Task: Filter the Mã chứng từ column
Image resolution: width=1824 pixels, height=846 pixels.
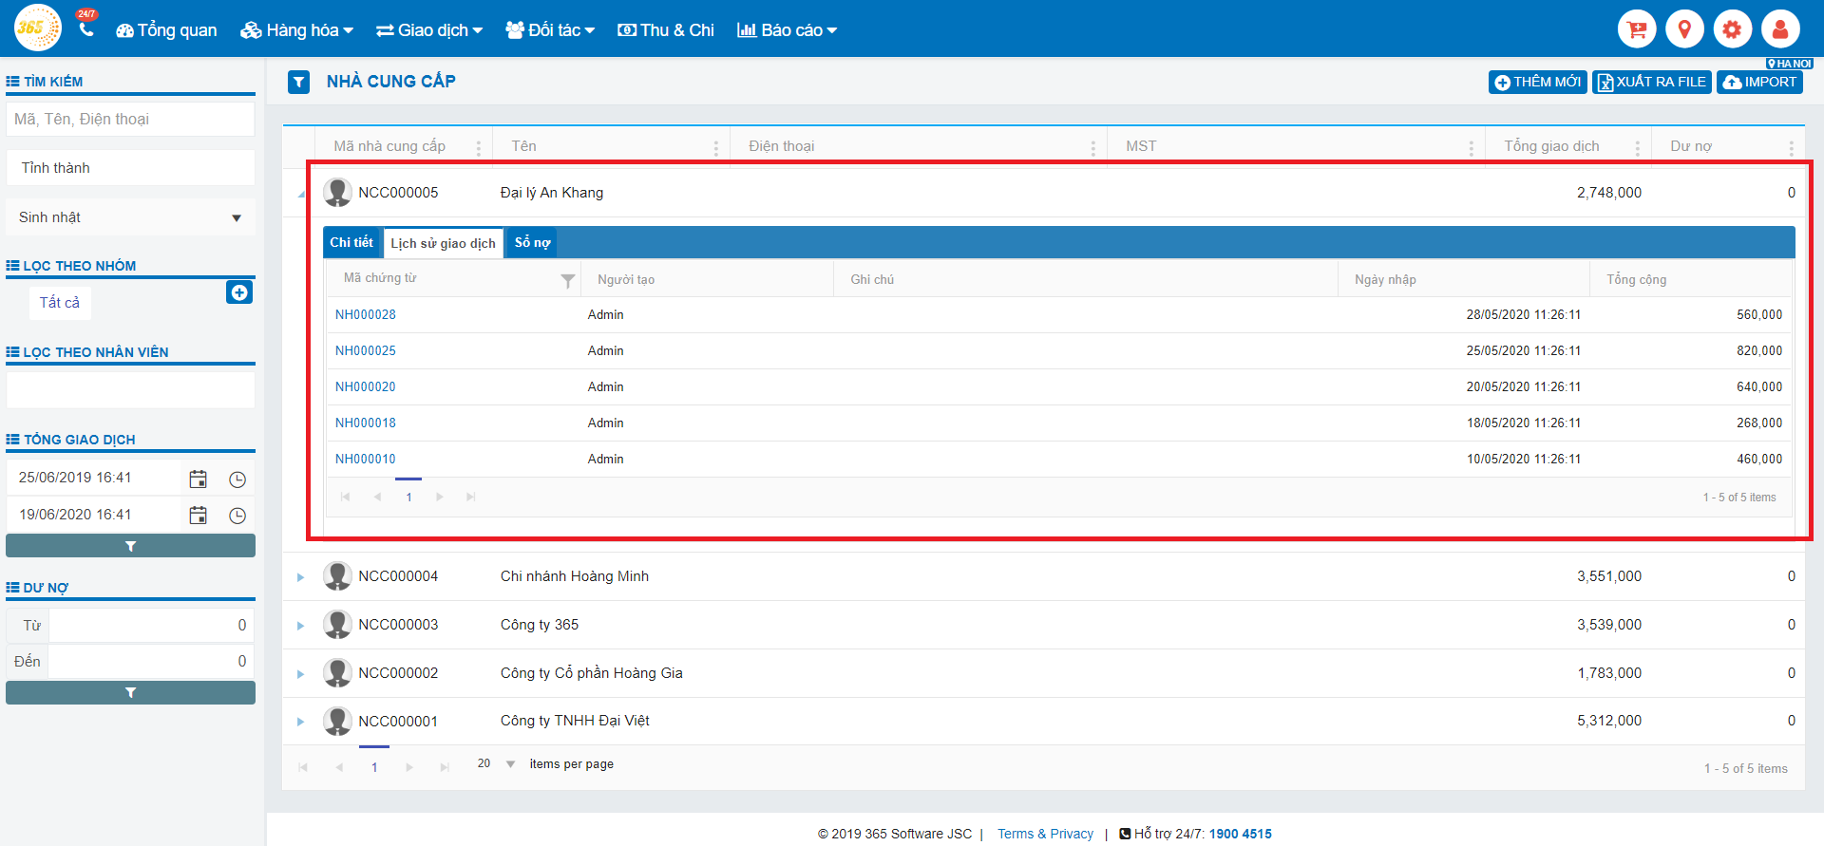Action: click(x=567, y=280)
